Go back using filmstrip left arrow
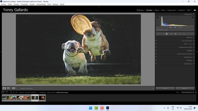Screen dimensions: 198x111 (14, 92)
